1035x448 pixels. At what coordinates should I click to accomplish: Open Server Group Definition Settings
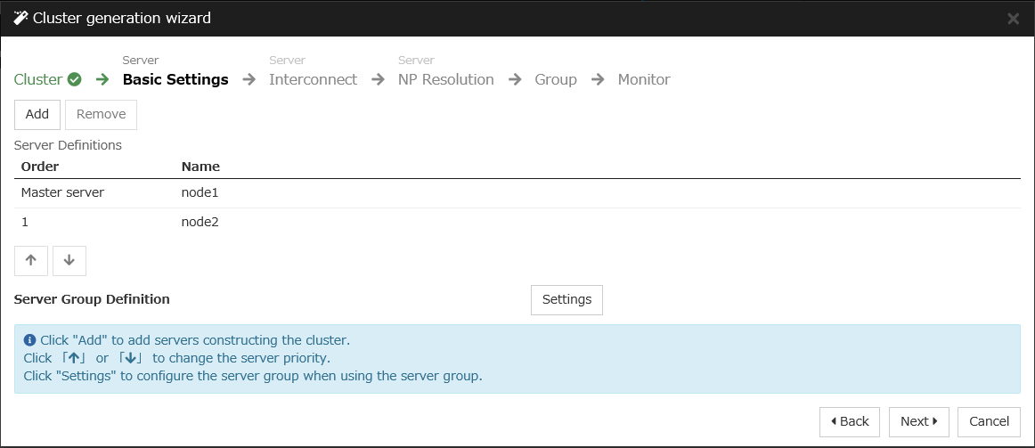click(566, 300)
